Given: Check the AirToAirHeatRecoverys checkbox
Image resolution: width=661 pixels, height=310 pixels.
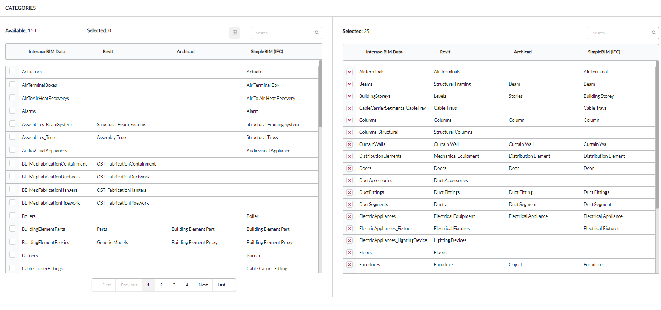Looking at the screenshot, I should [13, 97].
